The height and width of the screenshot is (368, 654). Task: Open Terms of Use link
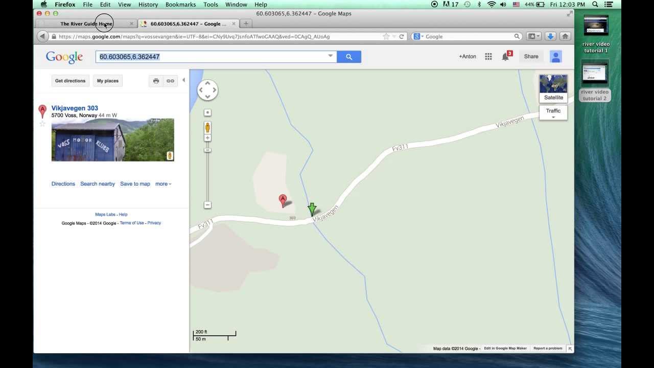click(132, 223)
